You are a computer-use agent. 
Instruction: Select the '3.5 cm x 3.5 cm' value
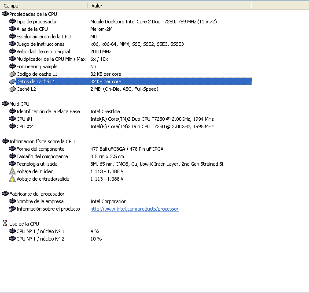coord(107,156)
